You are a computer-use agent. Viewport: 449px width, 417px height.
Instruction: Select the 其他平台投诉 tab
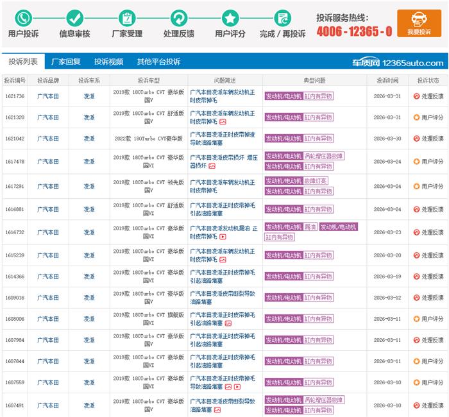(158, 62)
